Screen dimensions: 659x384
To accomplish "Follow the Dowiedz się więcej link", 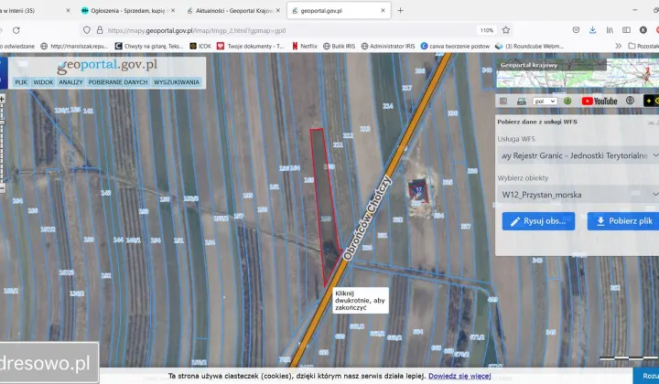I will 459,376.
